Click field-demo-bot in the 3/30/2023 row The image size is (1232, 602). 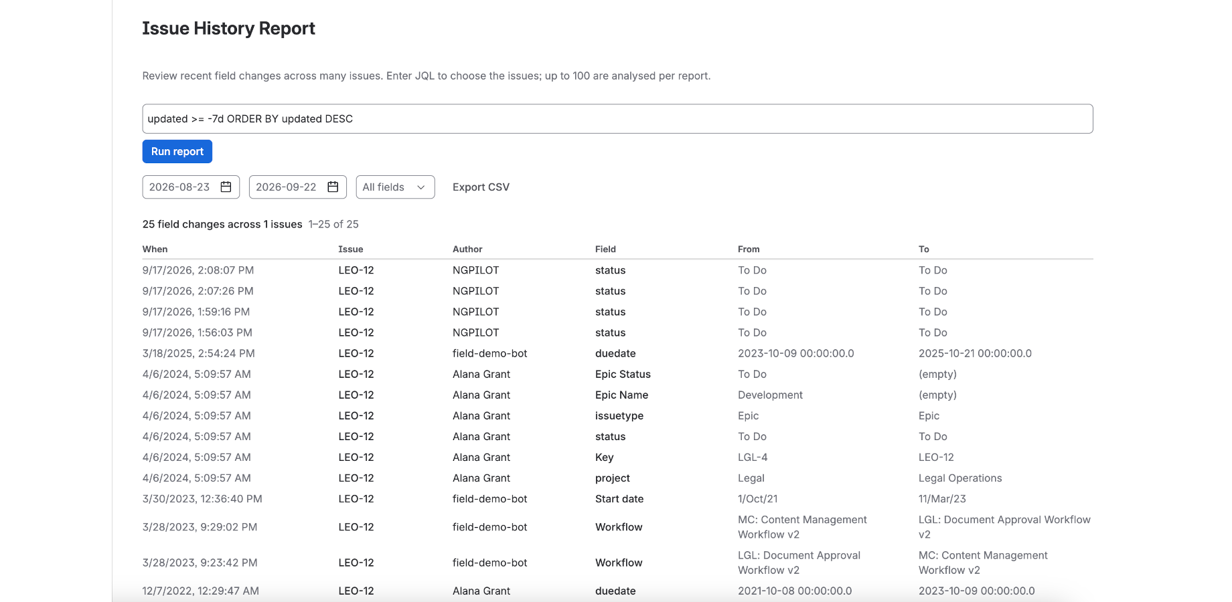coord(490,499)
